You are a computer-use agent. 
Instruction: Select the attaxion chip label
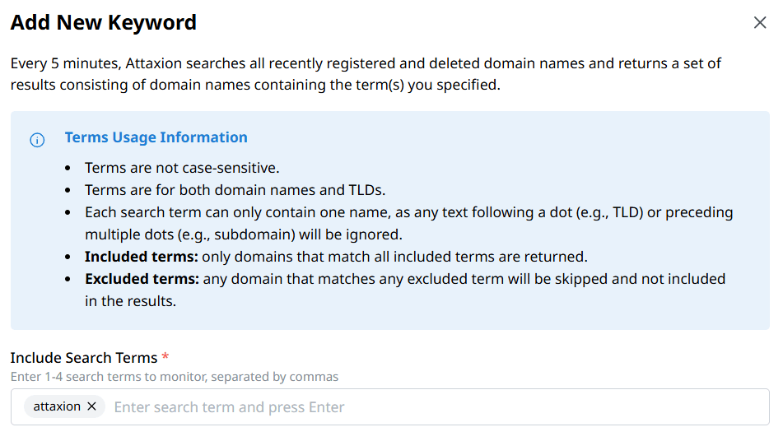coord(57,406)
